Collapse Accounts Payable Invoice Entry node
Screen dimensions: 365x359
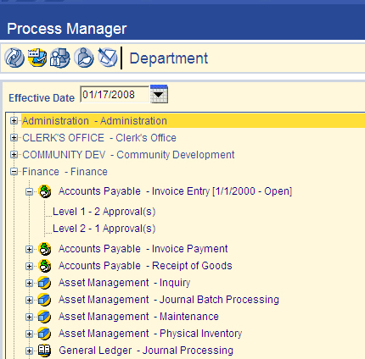(29, 192)
